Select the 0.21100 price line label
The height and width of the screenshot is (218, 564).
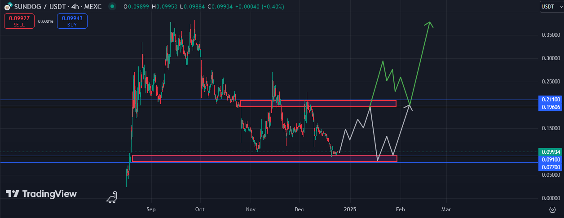coord(550,100)
